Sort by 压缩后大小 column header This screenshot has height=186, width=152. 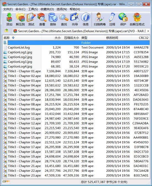[71, 38]
